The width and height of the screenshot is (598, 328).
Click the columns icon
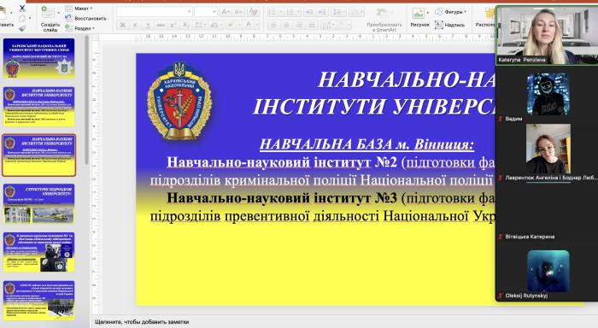[356, 12]
